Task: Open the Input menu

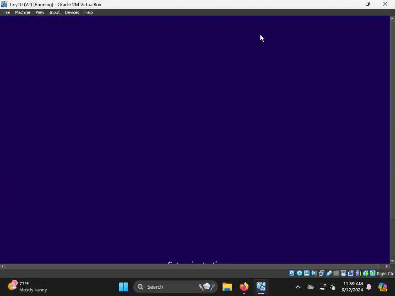Action: coord(54,12)
